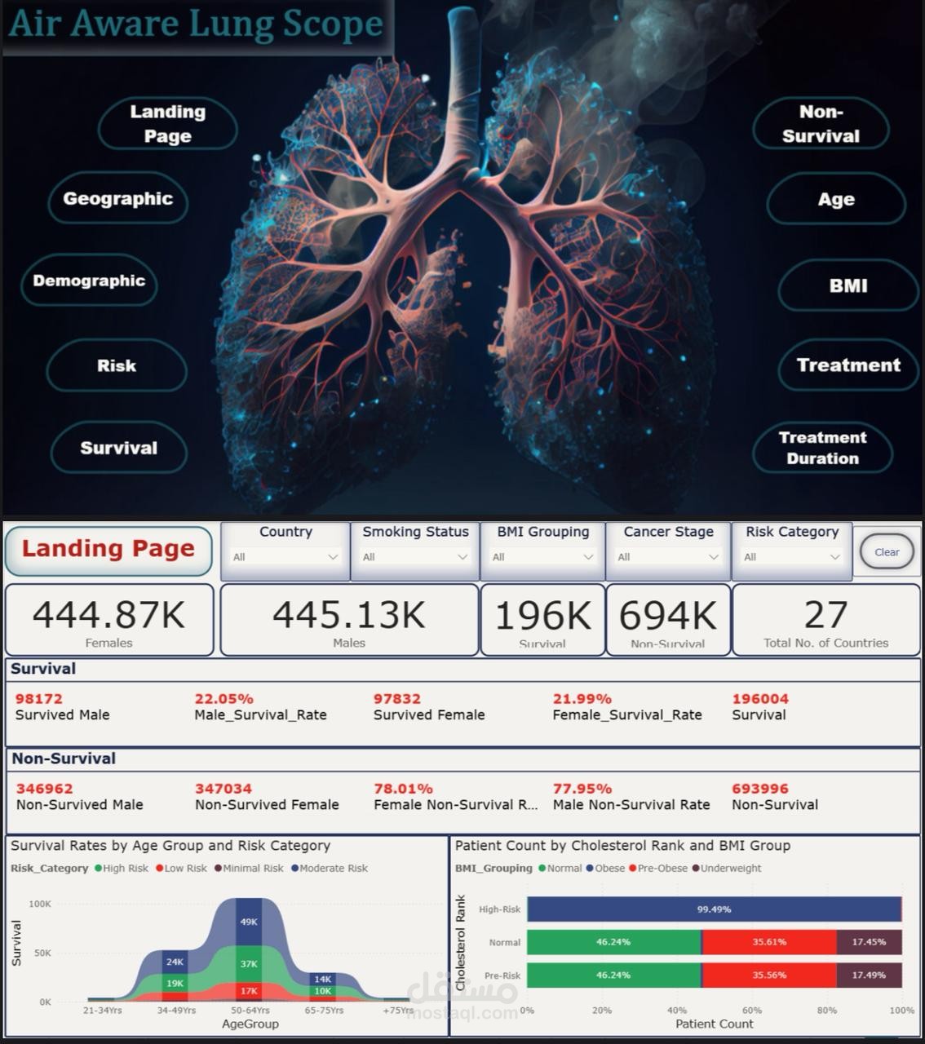Open the Smoking Status dropdown
The width and height of the screenshot is (925, 1044).
pos(415,557)
